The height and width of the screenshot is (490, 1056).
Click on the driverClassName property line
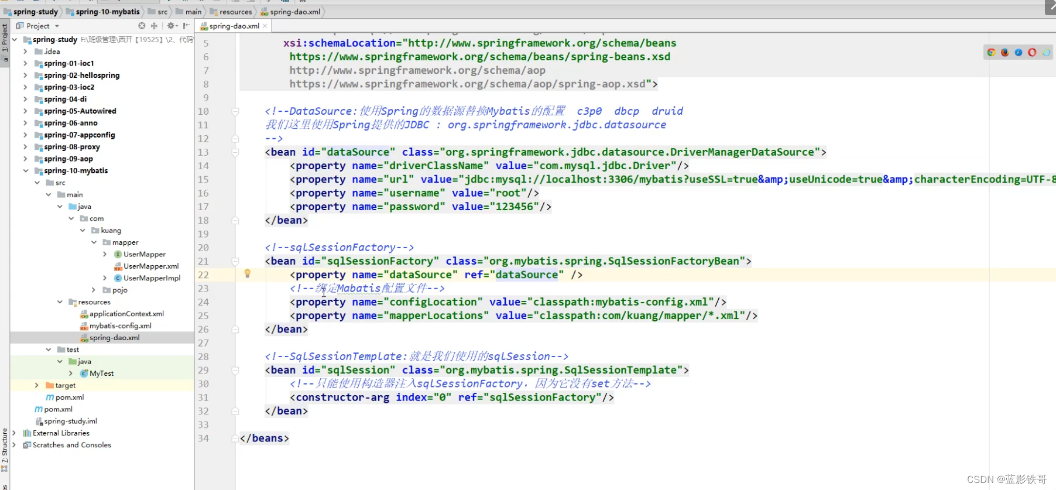click(x=489, y=166)
